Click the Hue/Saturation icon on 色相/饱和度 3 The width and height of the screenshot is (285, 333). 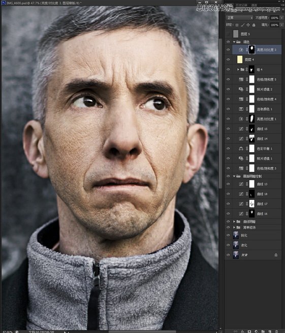coord(241,168)
